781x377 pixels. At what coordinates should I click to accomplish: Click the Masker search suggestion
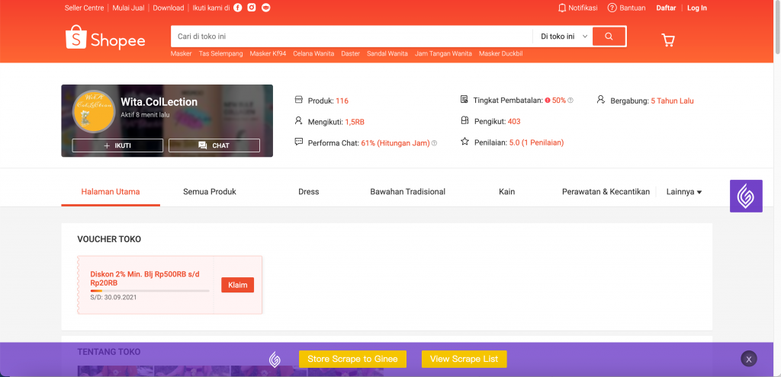[182, 54]
